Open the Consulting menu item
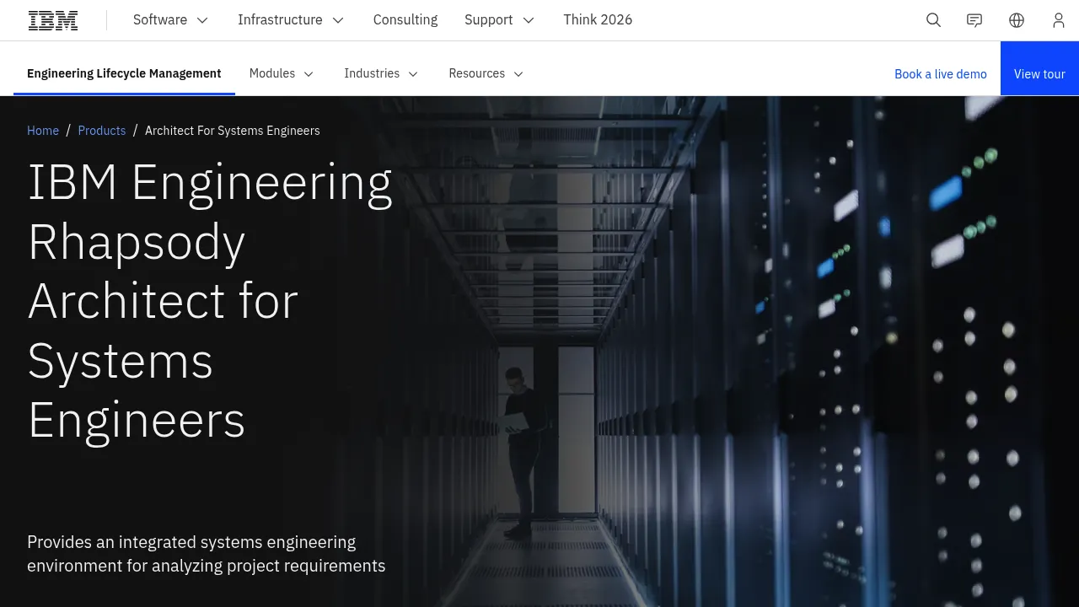This screenshot has width=1079, height=607. tap(405, 20)
